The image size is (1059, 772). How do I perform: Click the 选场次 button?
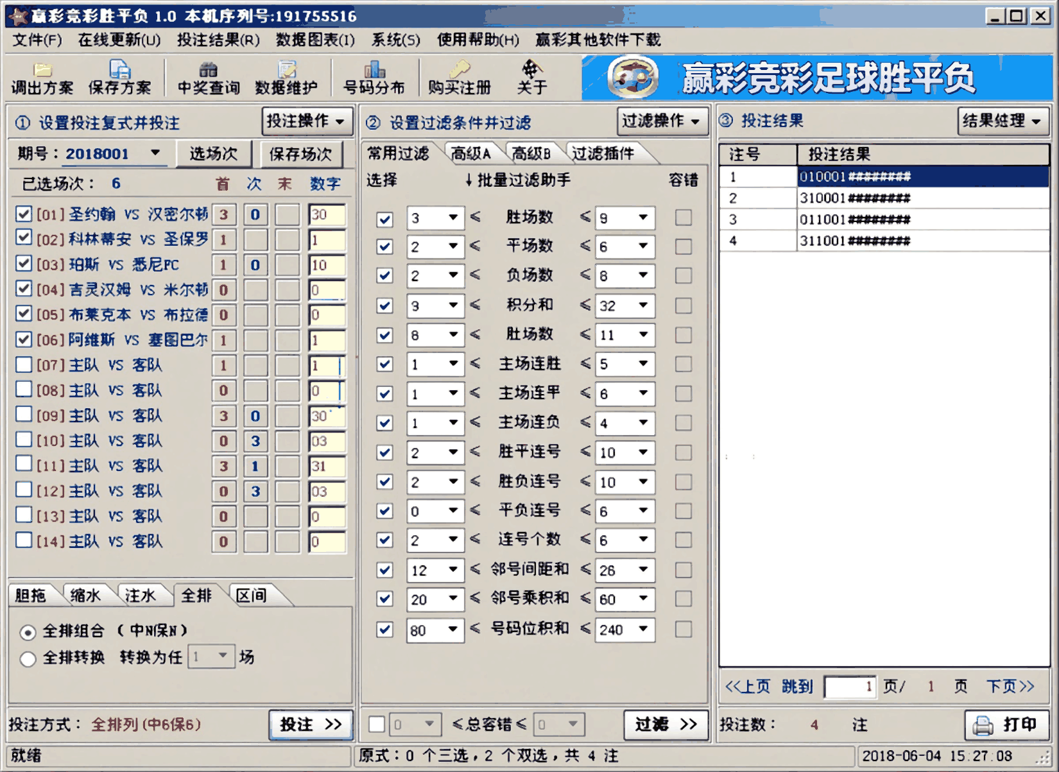pos(214,154)
